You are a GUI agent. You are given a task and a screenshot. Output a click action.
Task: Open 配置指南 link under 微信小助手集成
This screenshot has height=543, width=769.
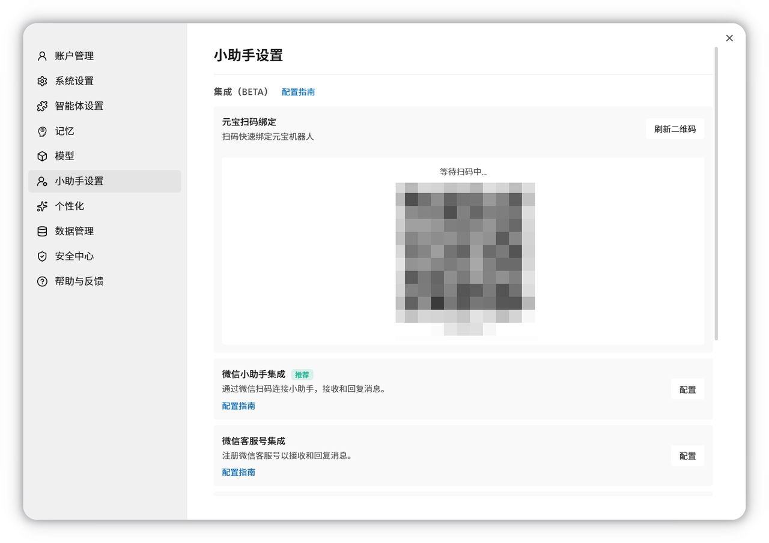coord(239,406)
